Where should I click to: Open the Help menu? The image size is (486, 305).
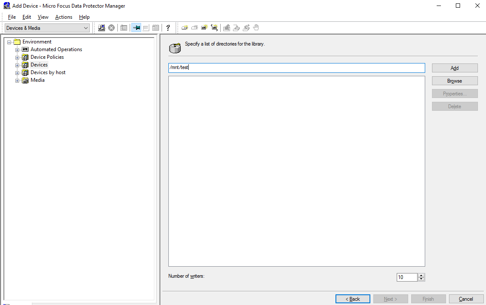(84, 17)
